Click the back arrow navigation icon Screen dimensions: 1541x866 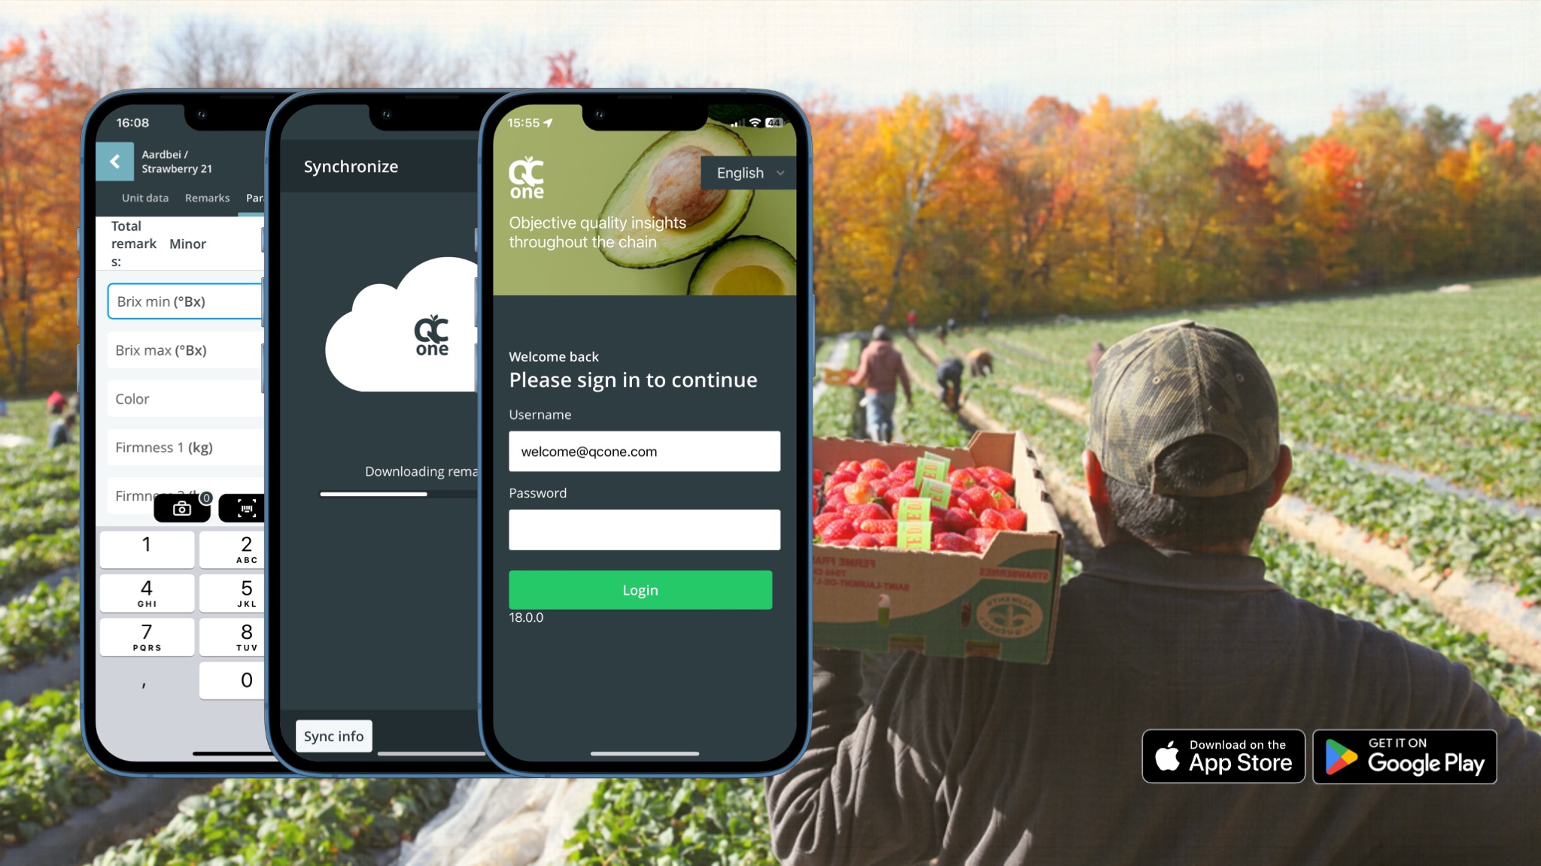[115, 159]
